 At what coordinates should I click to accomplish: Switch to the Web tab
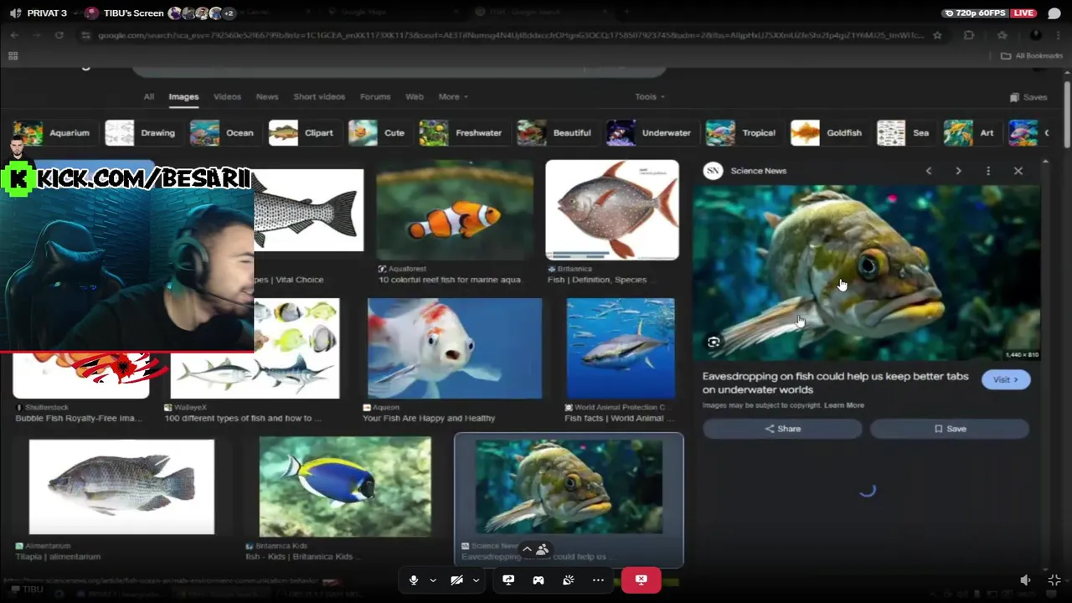coord(415,96)
